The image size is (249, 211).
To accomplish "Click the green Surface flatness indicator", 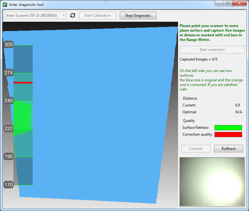I will (228, 128).
